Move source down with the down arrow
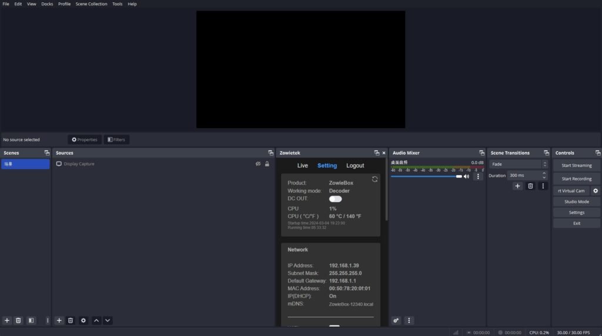Image resolution: width=602 pixels, height=336 pixels. click(x=108, y=320)
